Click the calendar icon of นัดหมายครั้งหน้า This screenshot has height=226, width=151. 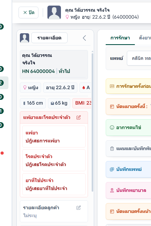click(x=112, y=211)
